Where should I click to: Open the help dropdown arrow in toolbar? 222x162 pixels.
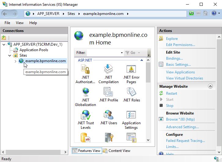point(219,13)
